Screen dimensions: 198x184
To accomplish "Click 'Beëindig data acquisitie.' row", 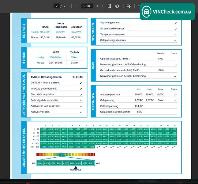I will (56, 100).
